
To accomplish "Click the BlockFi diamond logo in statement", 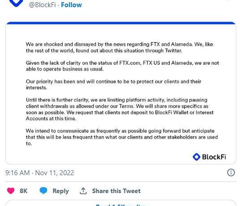I will (197, 157).
